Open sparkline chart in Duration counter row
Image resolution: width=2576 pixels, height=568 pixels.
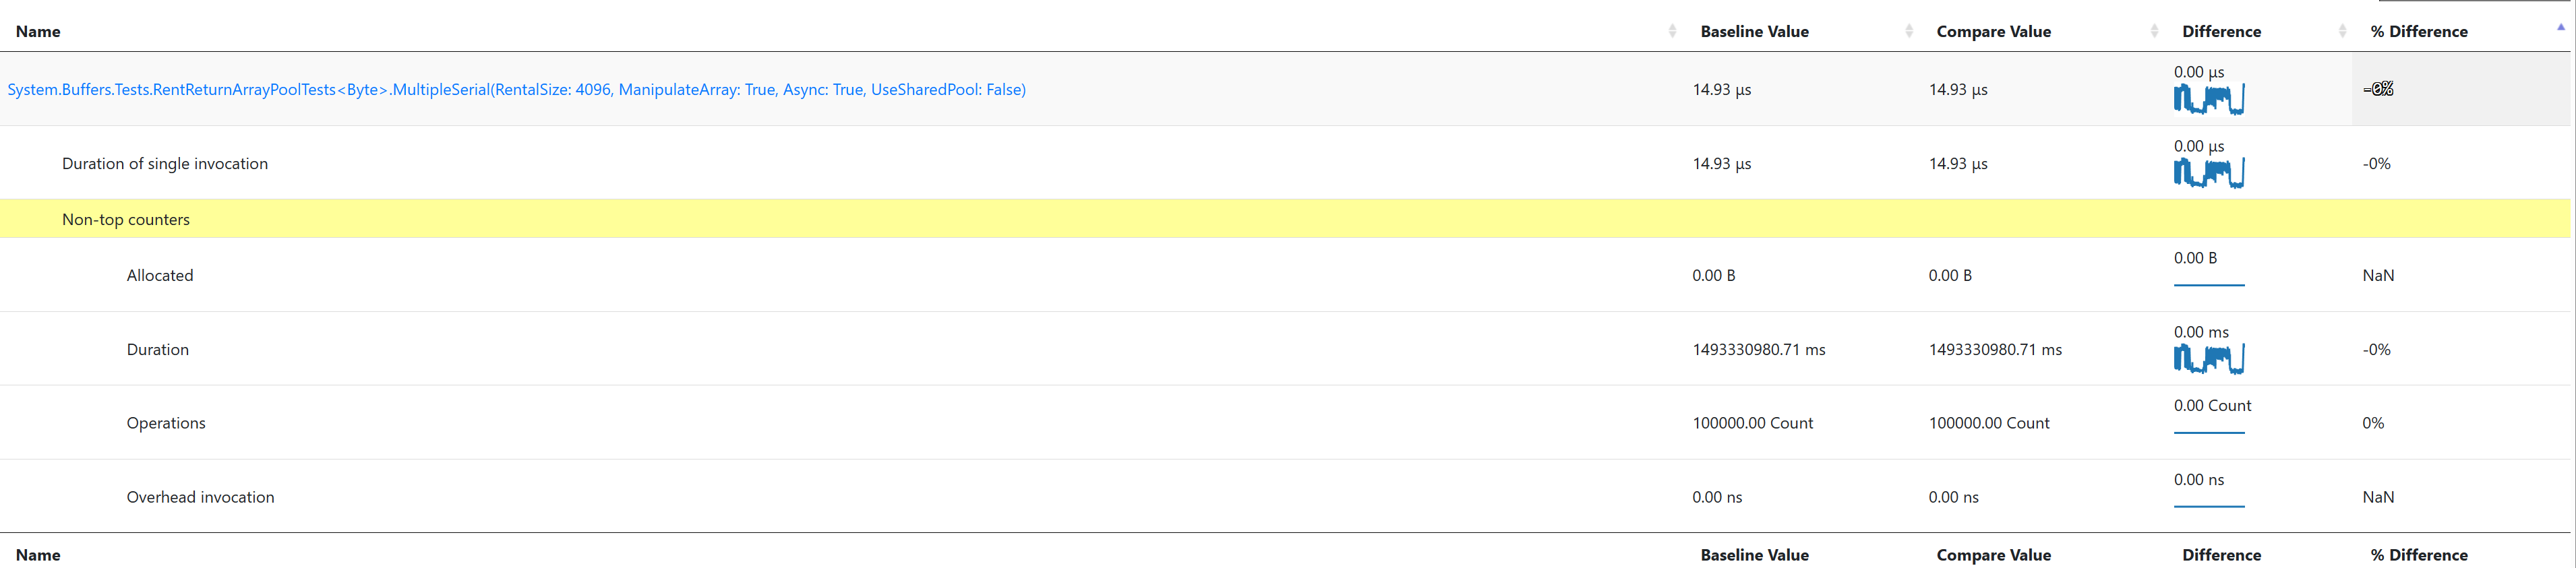click(x=2209, y=359)
